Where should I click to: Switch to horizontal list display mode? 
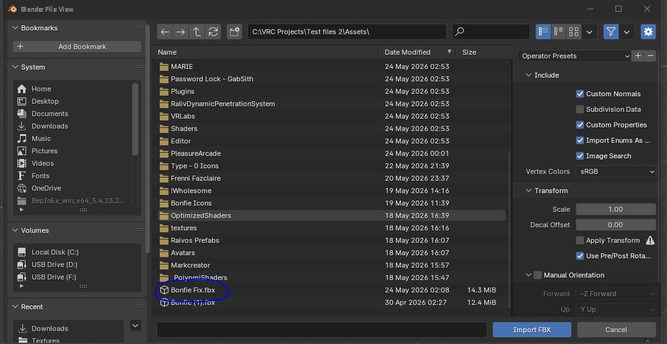click(559, 32)
